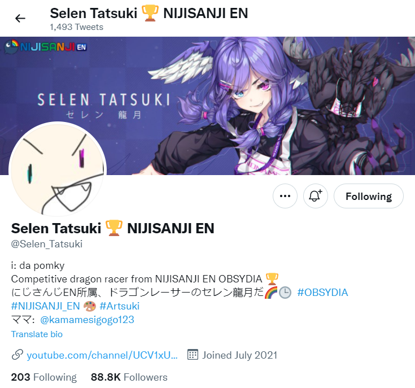Open the youtube.com channel link
Viewport: 415px width, 388px height.
pyautogui.click(x=102, y=355)
